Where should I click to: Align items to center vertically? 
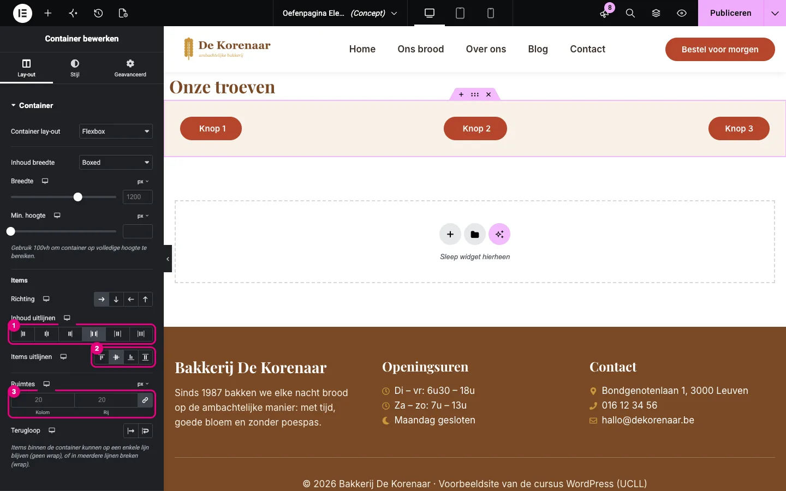click(116, 357)
